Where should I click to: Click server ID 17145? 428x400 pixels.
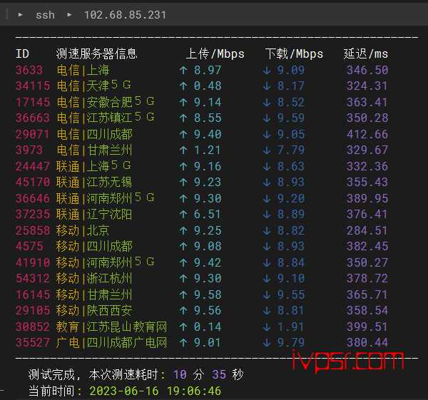[x=33, y=102]
